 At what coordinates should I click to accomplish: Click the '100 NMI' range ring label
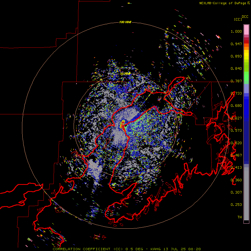click(x=125, y=22)
